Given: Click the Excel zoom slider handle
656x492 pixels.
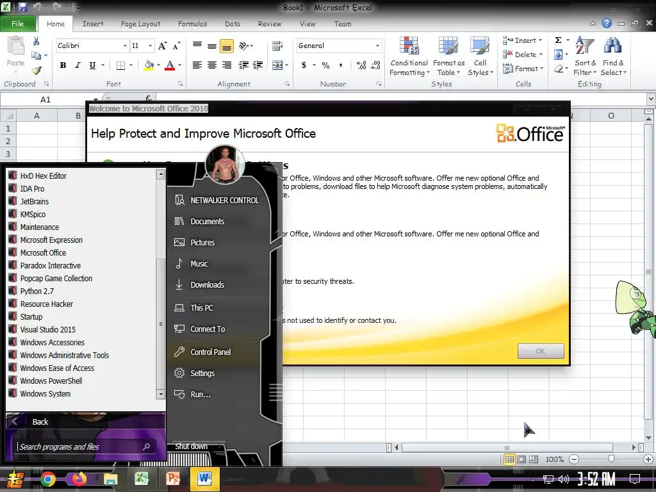Looking at the screenshot, I should point(611,459).
